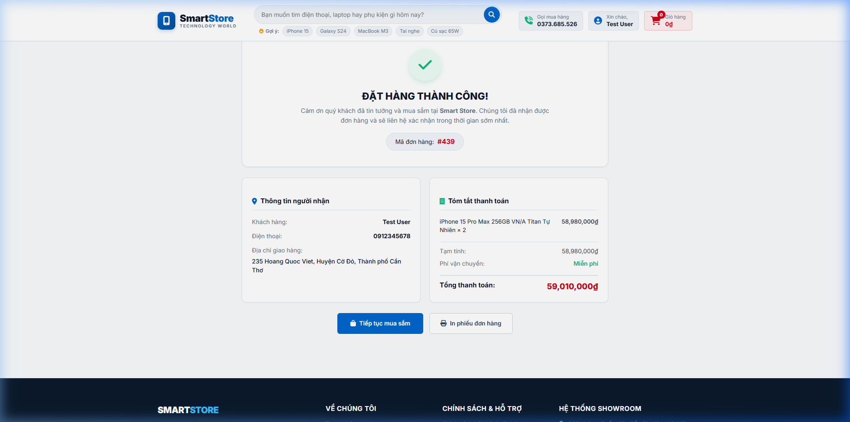The image size is (850, 422).
Task: Open the Test User account menu
Action: click(614, 21)
